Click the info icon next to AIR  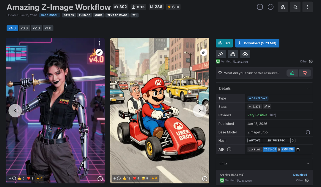point(229,150)
